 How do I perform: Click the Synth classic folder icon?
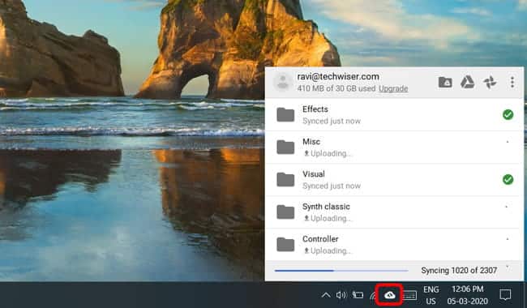pyautogui.click(x=285, y=212)
